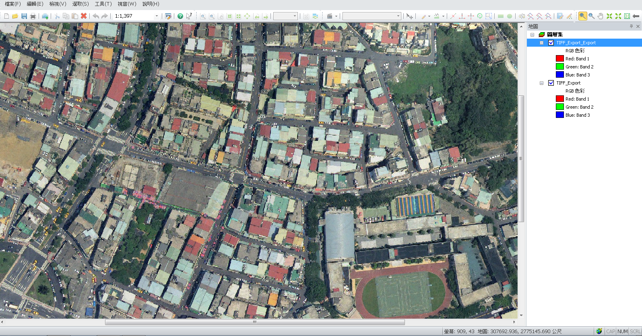Select the 圖層集 group label
This screenshot has height=336, width=642.
click(x=555, y=35)
